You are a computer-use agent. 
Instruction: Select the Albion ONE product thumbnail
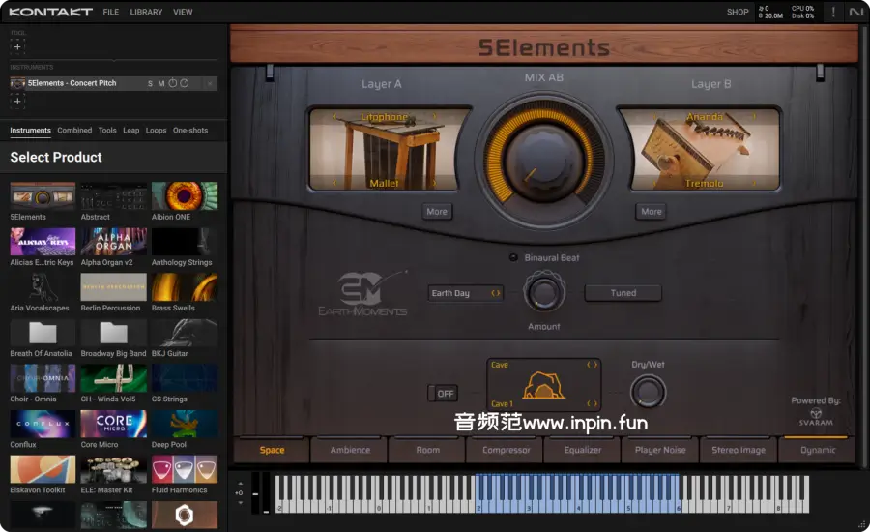(x=184, y=196)
